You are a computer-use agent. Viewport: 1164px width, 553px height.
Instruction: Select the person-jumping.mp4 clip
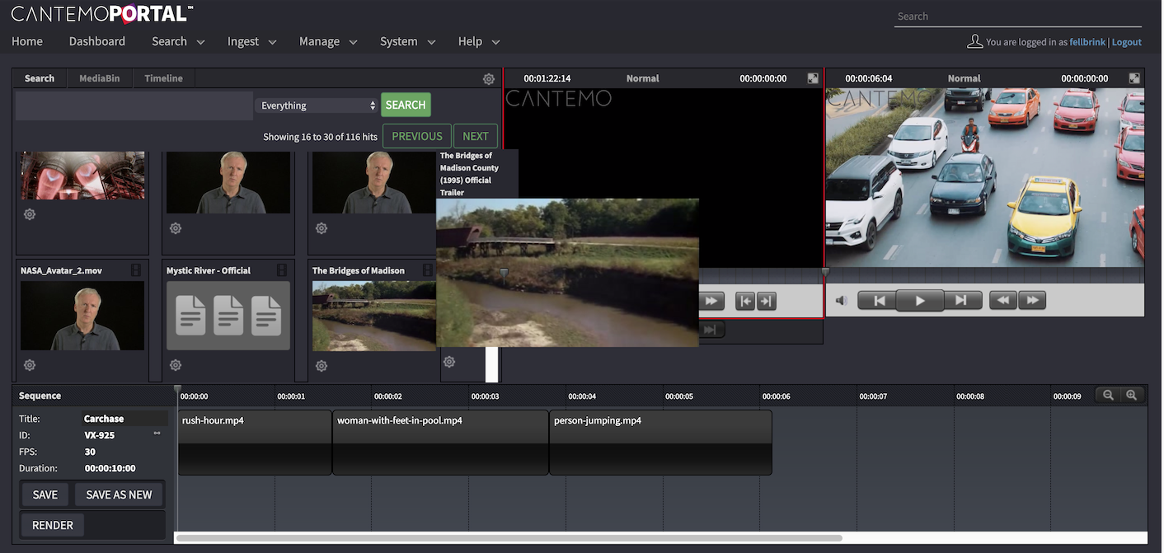(660, 443)
